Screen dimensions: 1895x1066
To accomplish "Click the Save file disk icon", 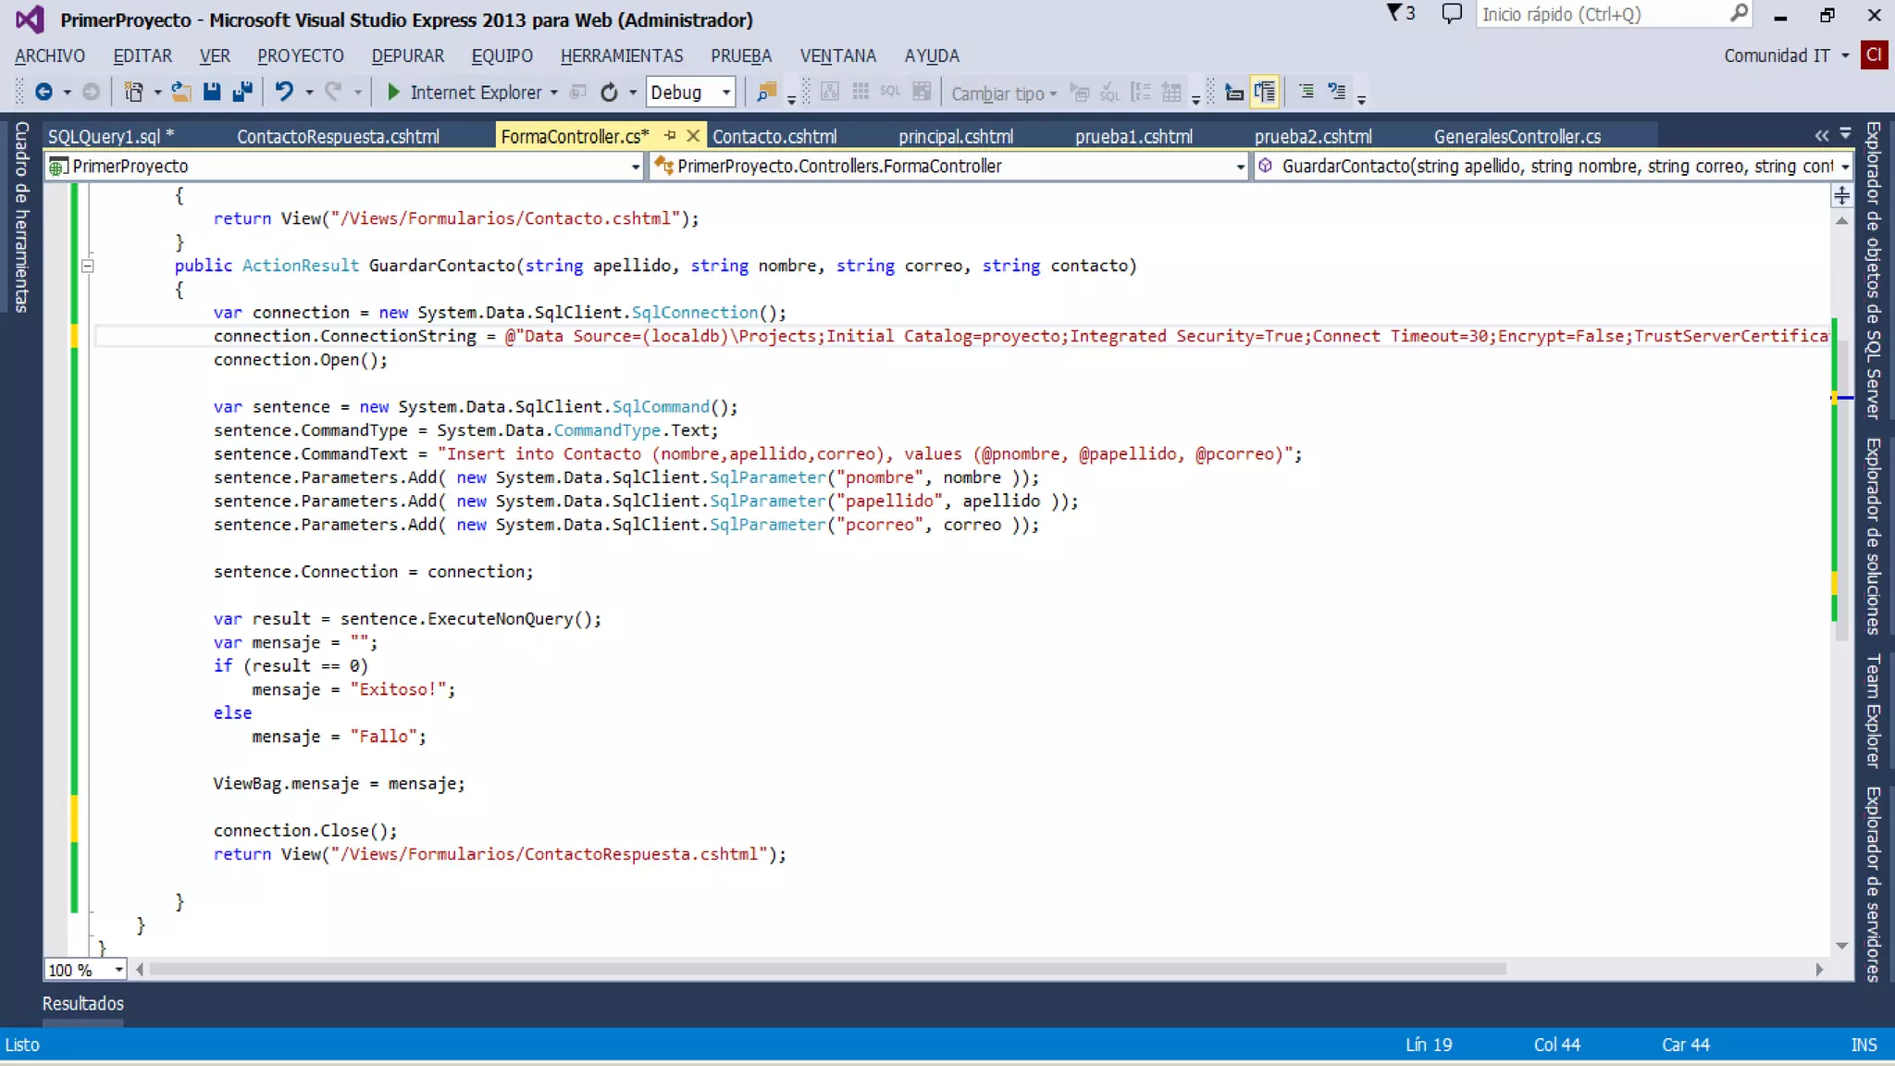I will pyautogui.click(x=212, y=92).
